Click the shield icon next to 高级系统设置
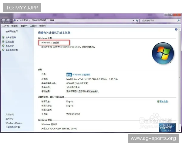The image size is (182, 146). pos(3,50)
